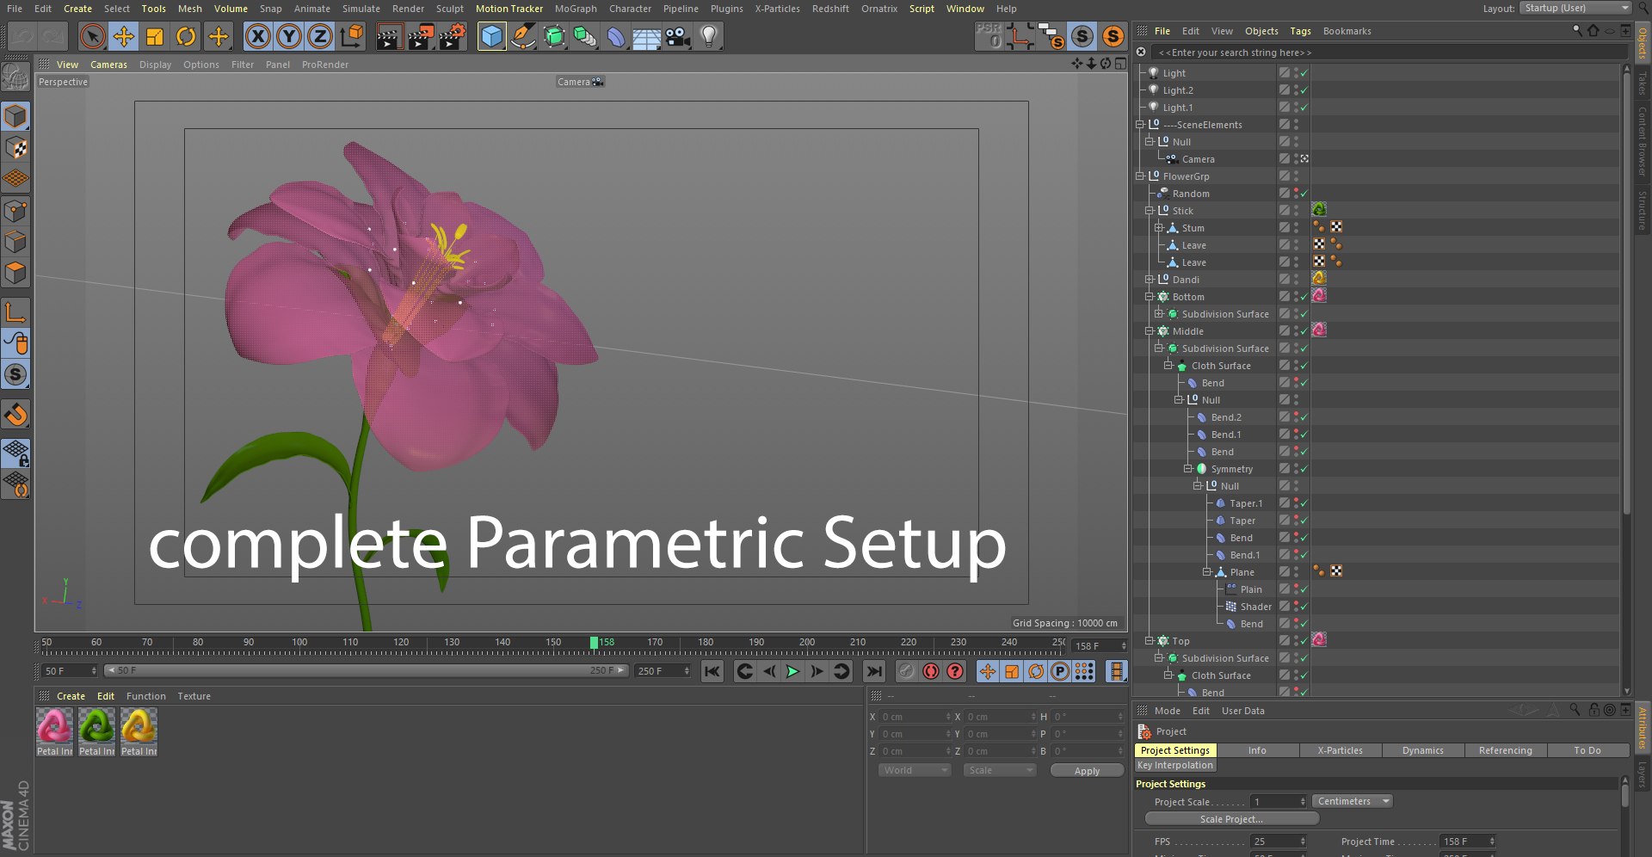Open the Centimeters unit dropdown
This screenshot has height=857, width=1652.
coord(1353,801)
